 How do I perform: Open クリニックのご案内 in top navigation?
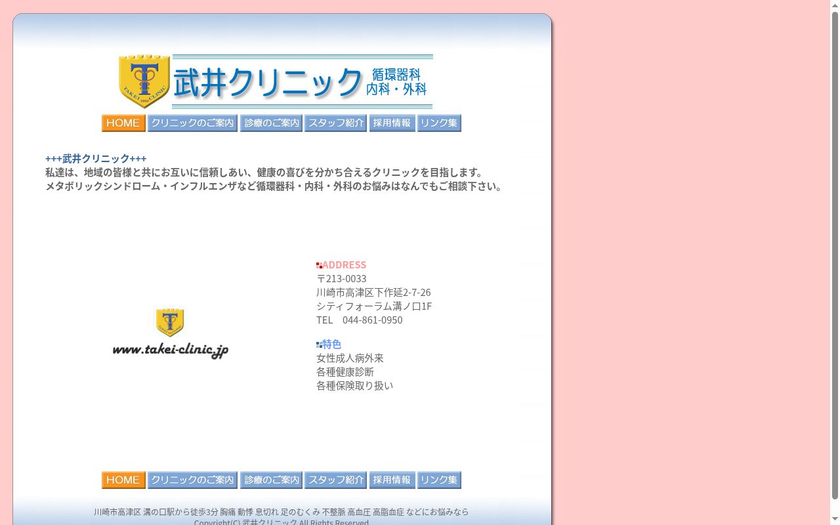pyautogui.click(x=192, y=123)
